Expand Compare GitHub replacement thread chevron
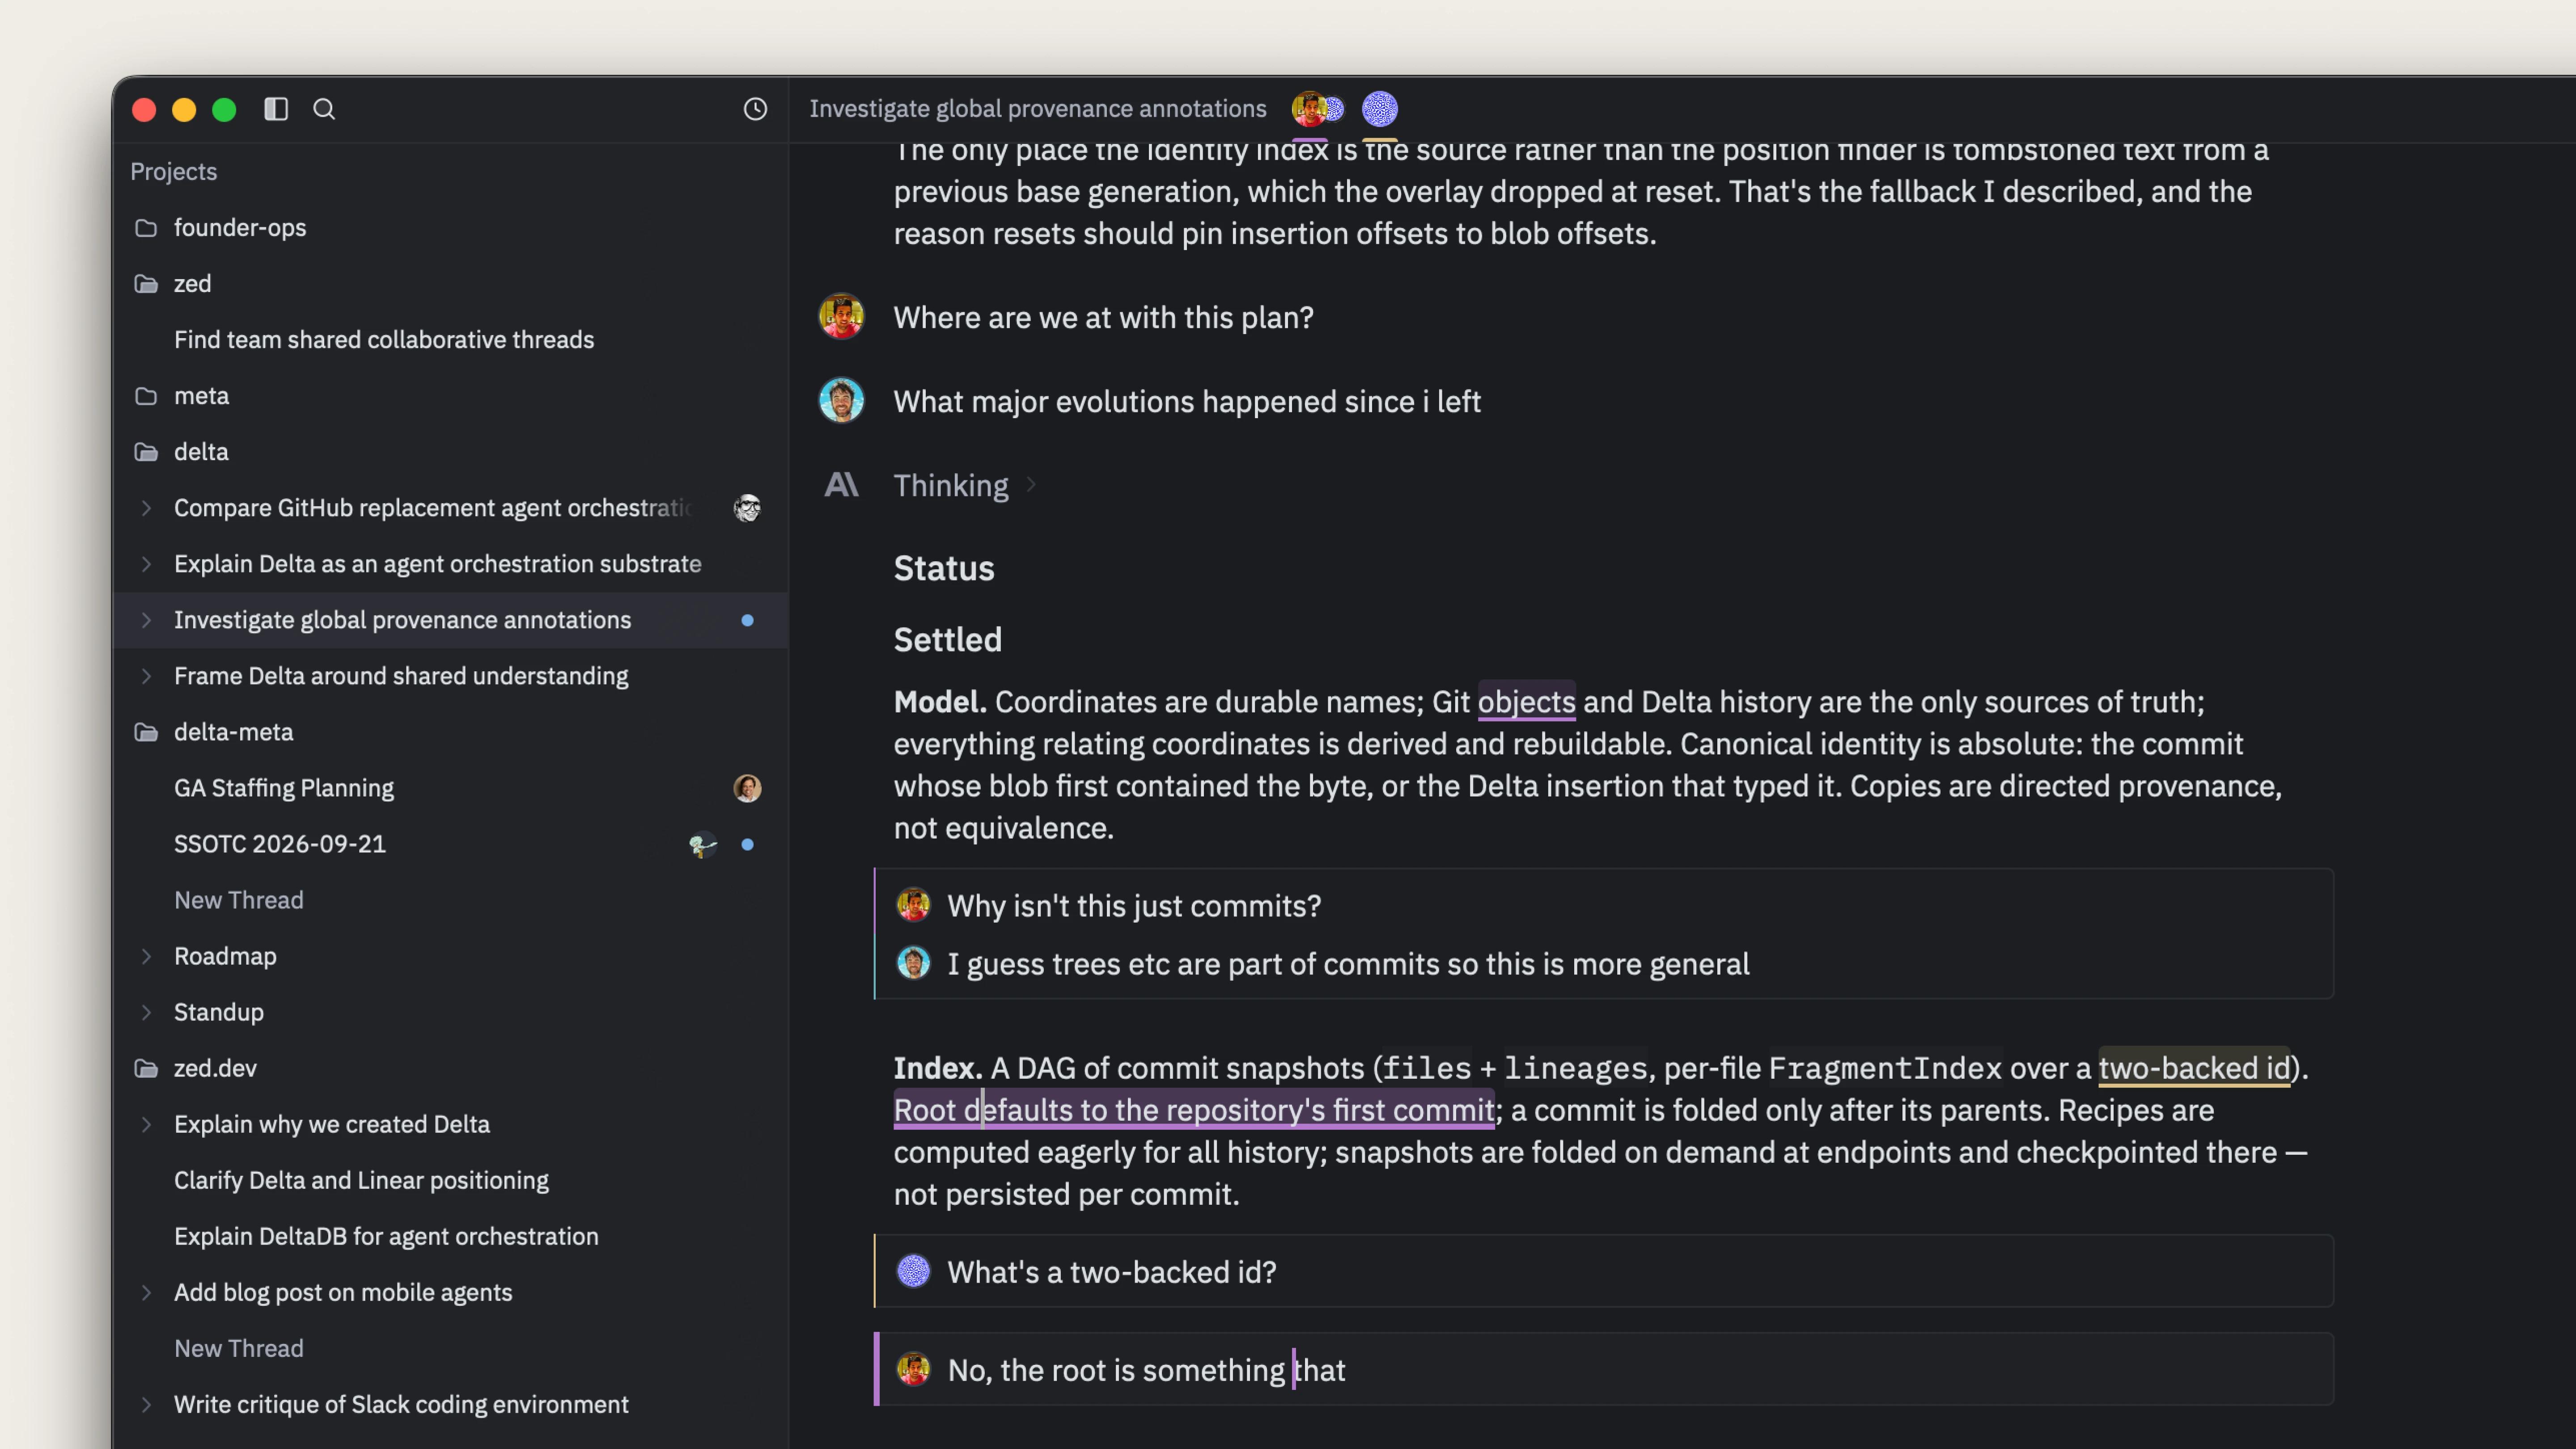2576x1449 pixels. [x=146, y=508]
